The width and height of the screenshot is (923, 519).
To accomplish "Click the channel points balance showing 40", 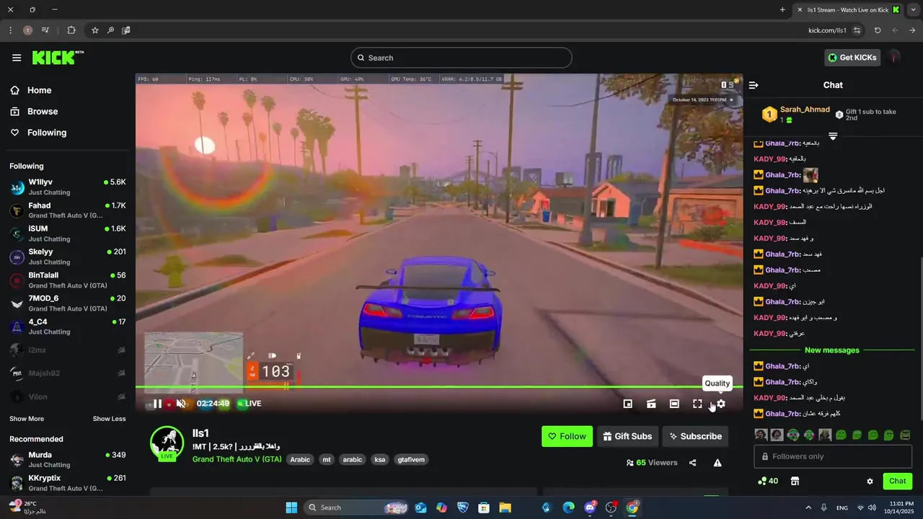I will pos(768,481).
